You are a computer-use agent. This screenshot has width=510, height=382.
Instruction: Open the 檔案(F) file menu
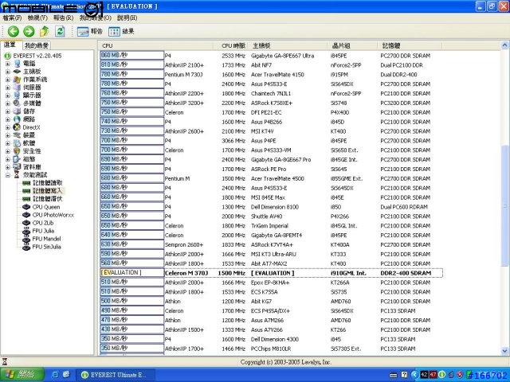12,18
